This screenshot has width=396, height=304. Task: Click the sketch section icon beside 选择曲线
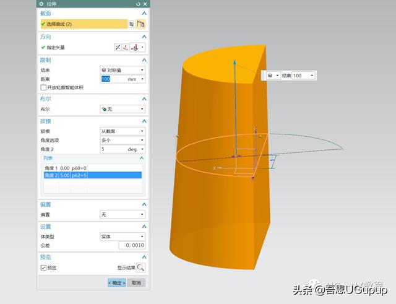point(132,24)
